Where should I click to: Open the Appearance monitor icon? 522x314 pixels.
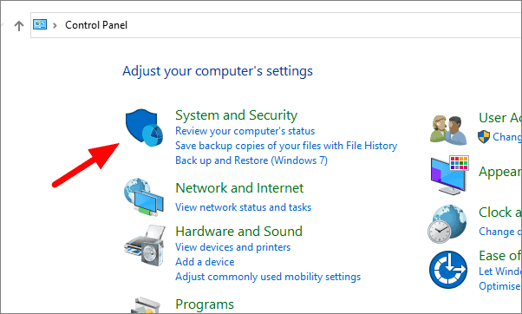(449, 175)
